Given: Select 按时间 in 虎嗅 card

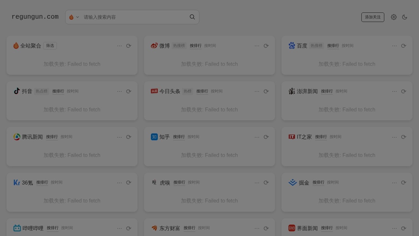Looking at the screenshot, I should (x=194, y=182).
